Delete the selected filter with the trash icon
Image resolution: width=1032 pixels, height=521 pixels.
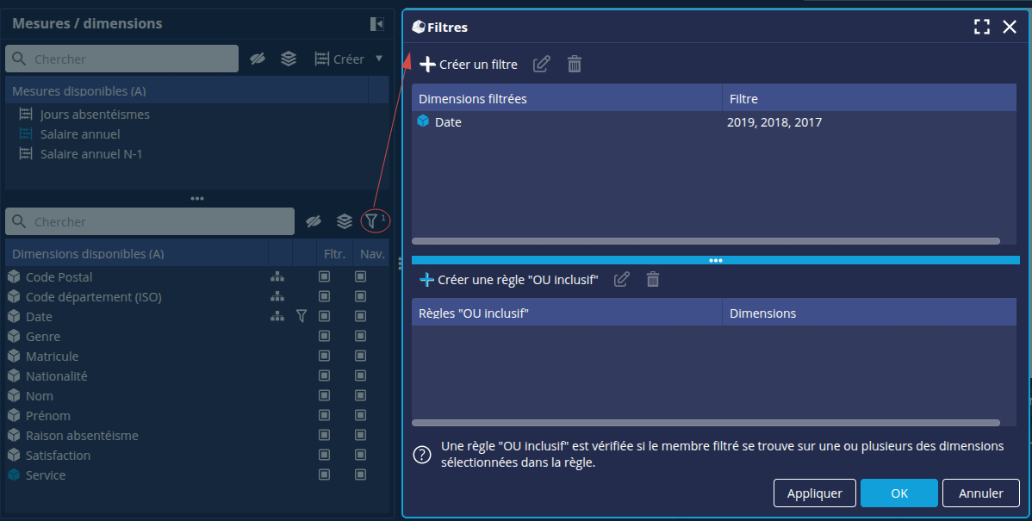tap(575, 65)
